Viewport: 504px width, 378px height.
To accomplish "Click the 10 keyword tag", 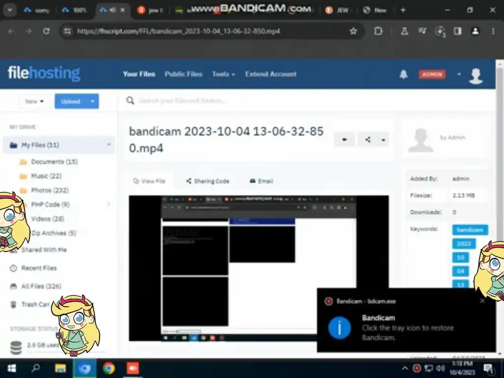I will click(460, 257).
